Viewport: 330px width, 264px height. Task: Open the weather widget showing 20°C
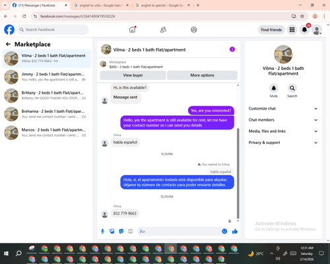click(x=255, y=253)
